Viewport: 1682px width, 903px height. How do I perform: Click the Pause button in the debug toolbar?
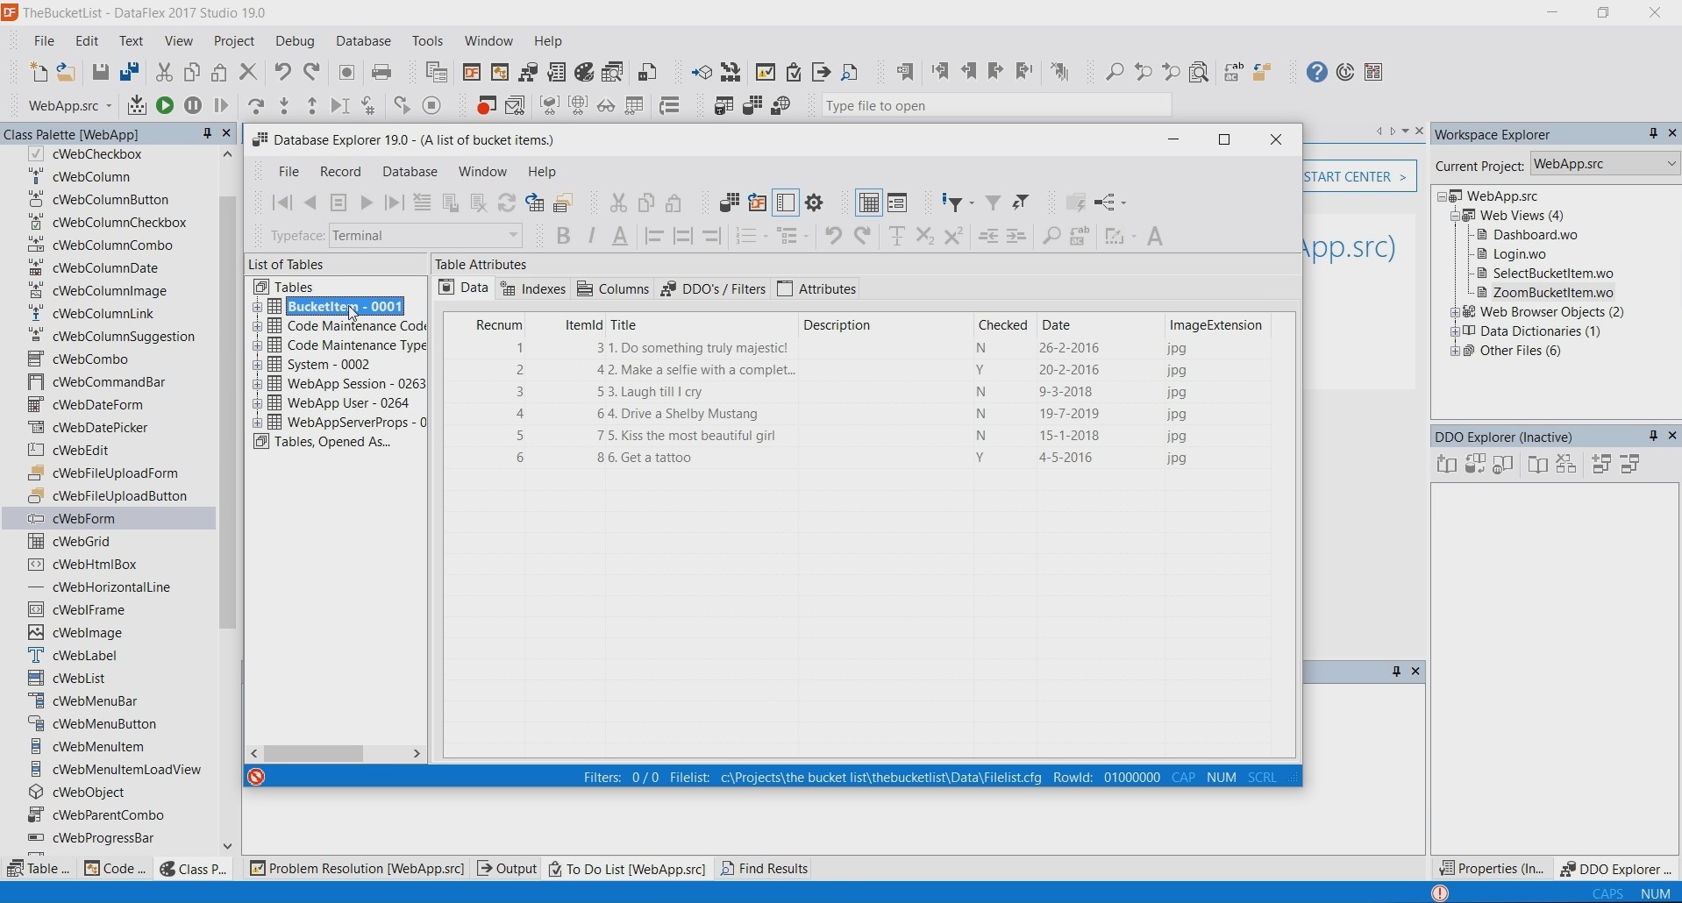coord(193,106)
